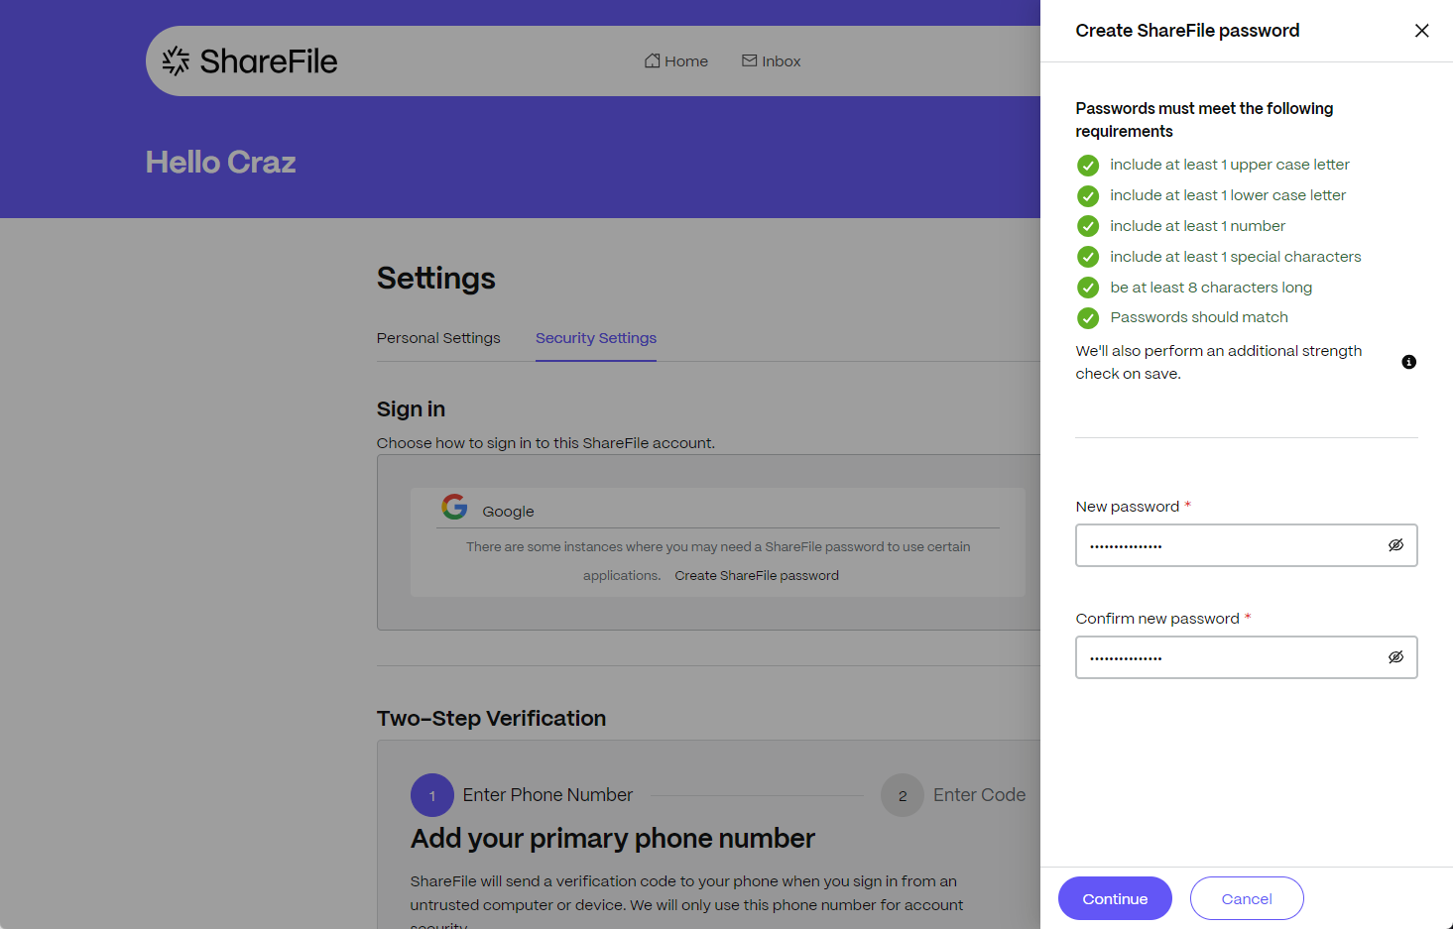Select the Security Settings tab
The image size is (1453, 929).
(x=595, y=338)
